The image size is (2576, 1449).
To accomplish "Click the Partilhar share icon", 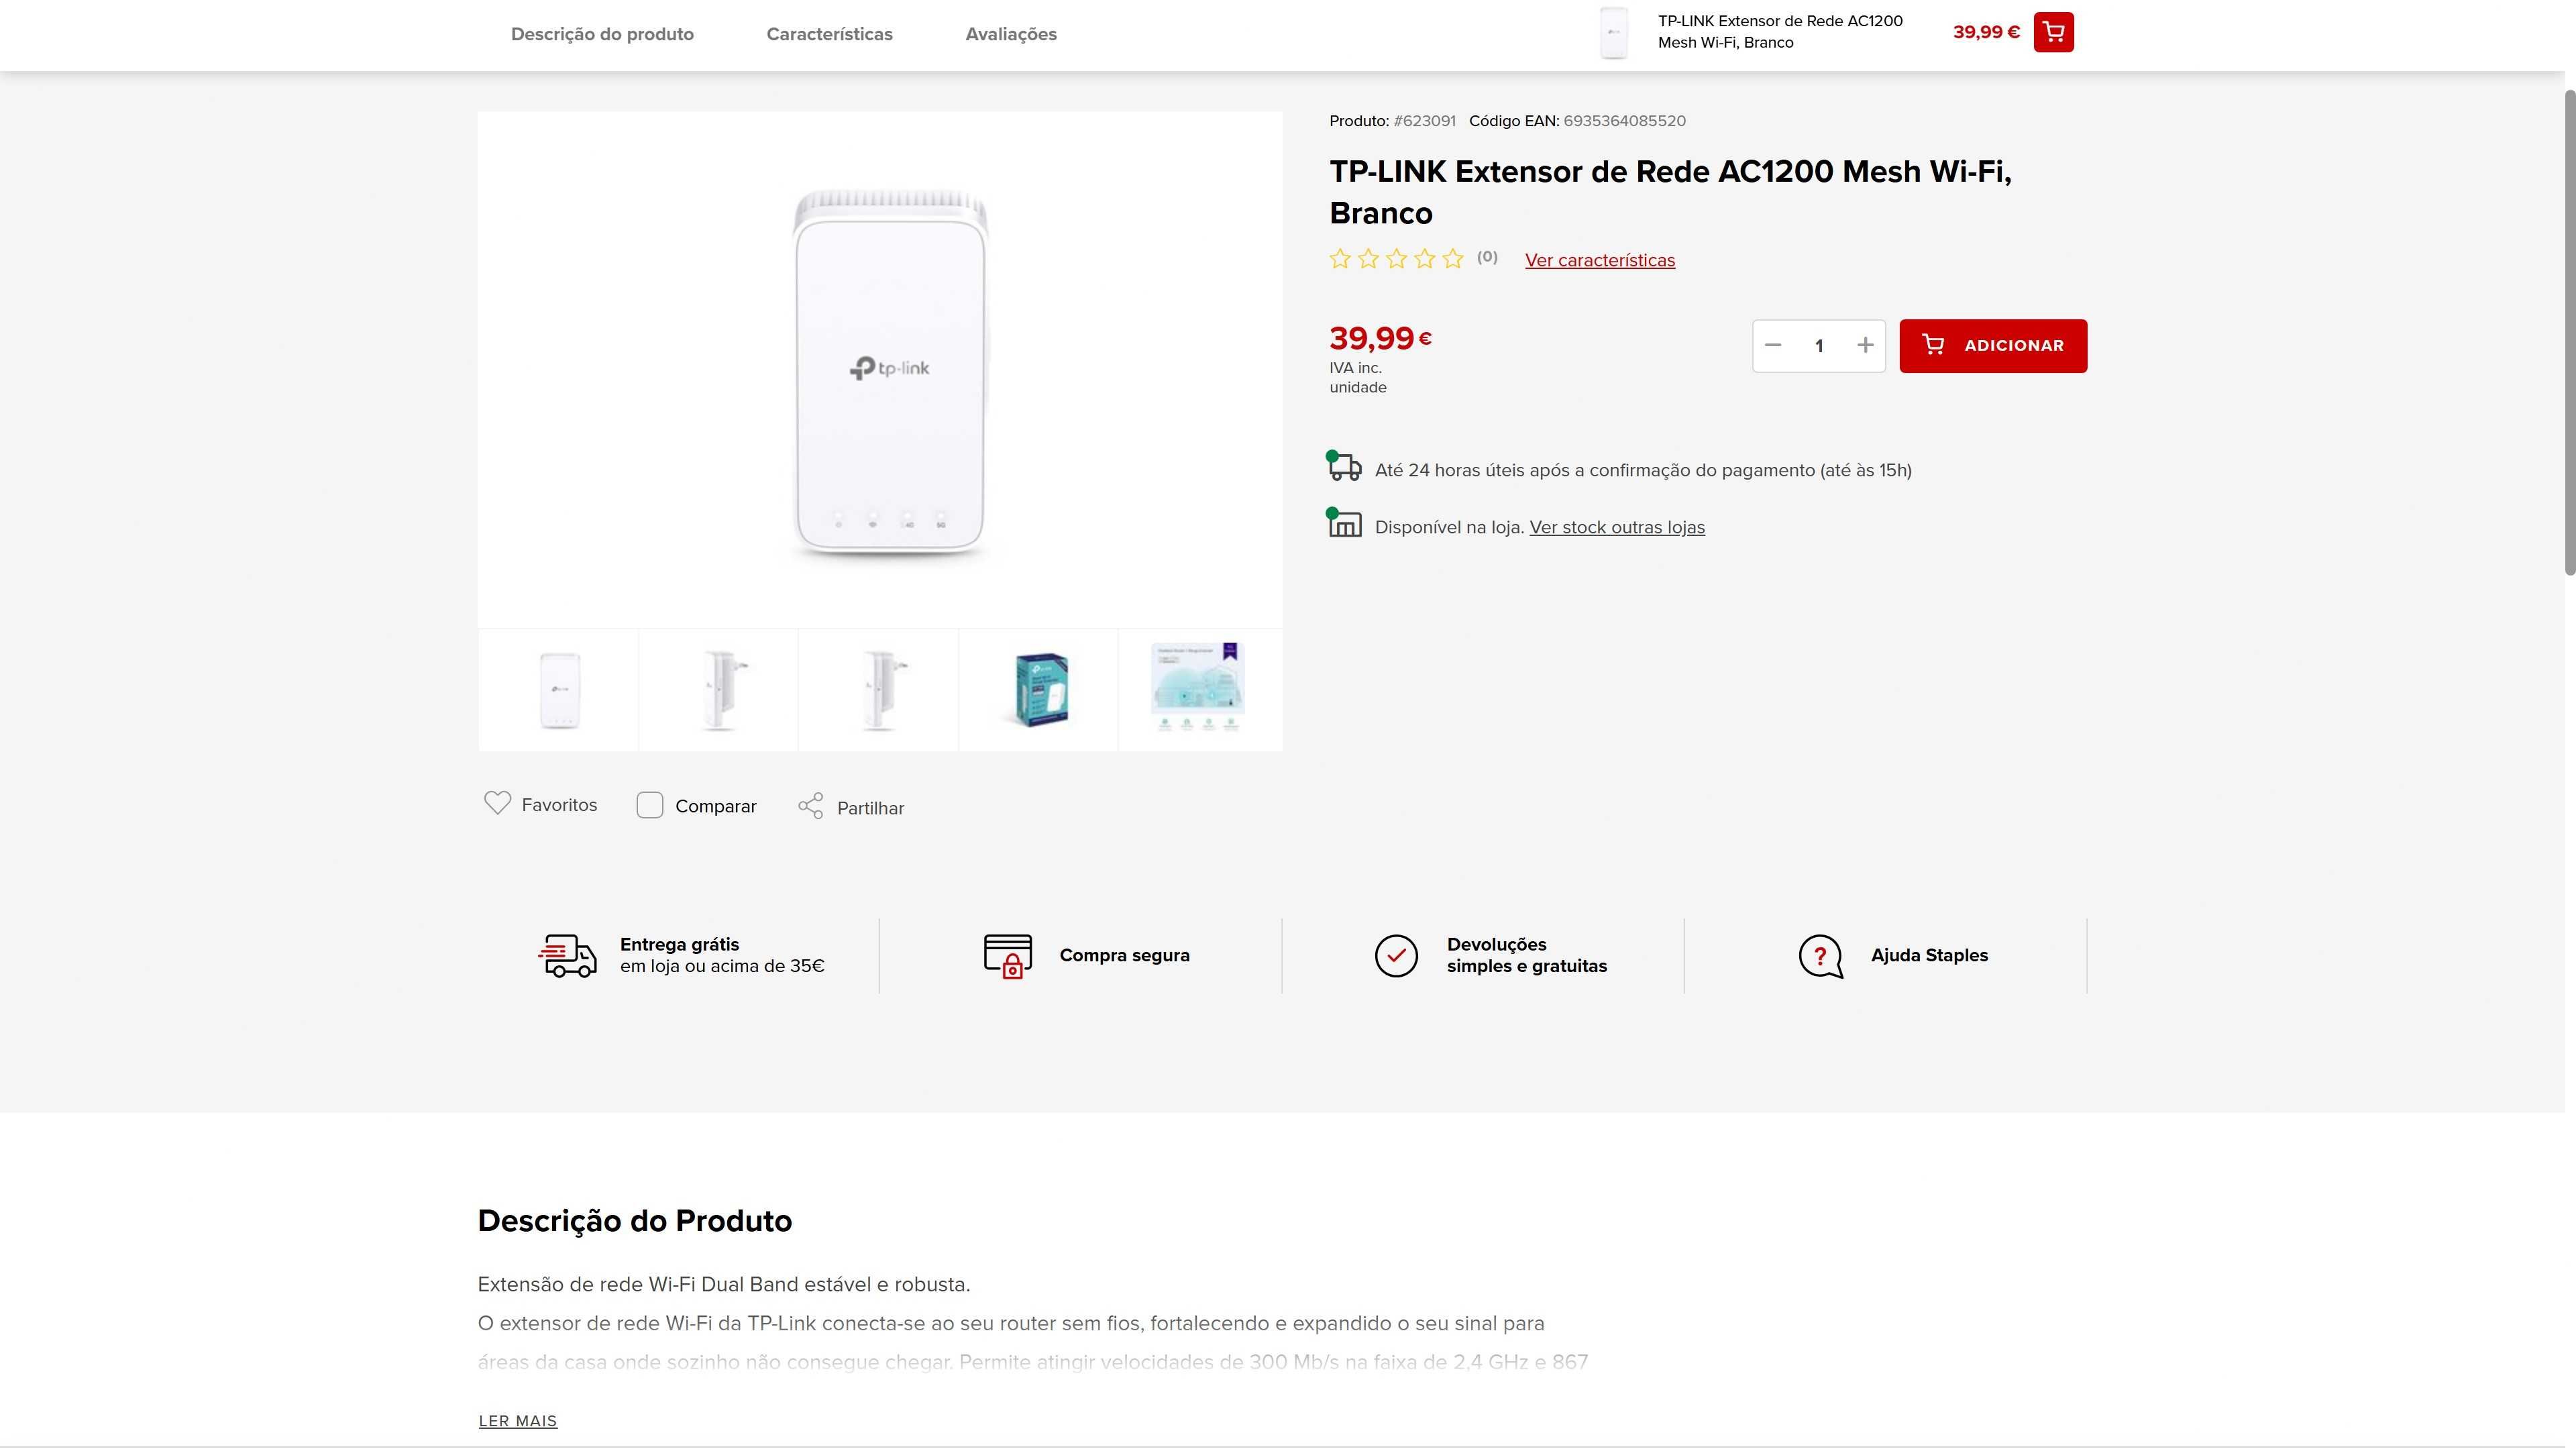I will pos(811,806).
